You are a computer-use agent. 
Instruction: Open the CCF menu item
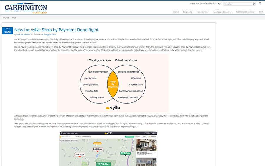(x=261, y=12)
